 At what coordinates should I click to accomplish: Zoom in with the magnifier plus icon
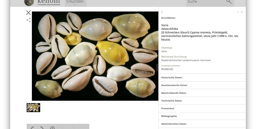[52, 128]
